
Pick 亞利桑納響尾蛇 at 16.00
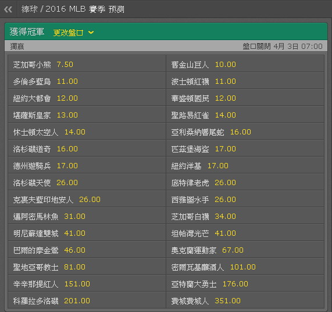point(245,132)
